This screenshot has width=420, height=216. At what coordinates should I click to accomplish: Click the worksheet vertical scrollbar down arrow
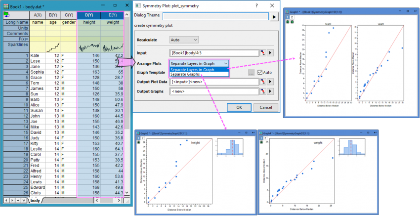pyautogui.click(x=127, y=193)
